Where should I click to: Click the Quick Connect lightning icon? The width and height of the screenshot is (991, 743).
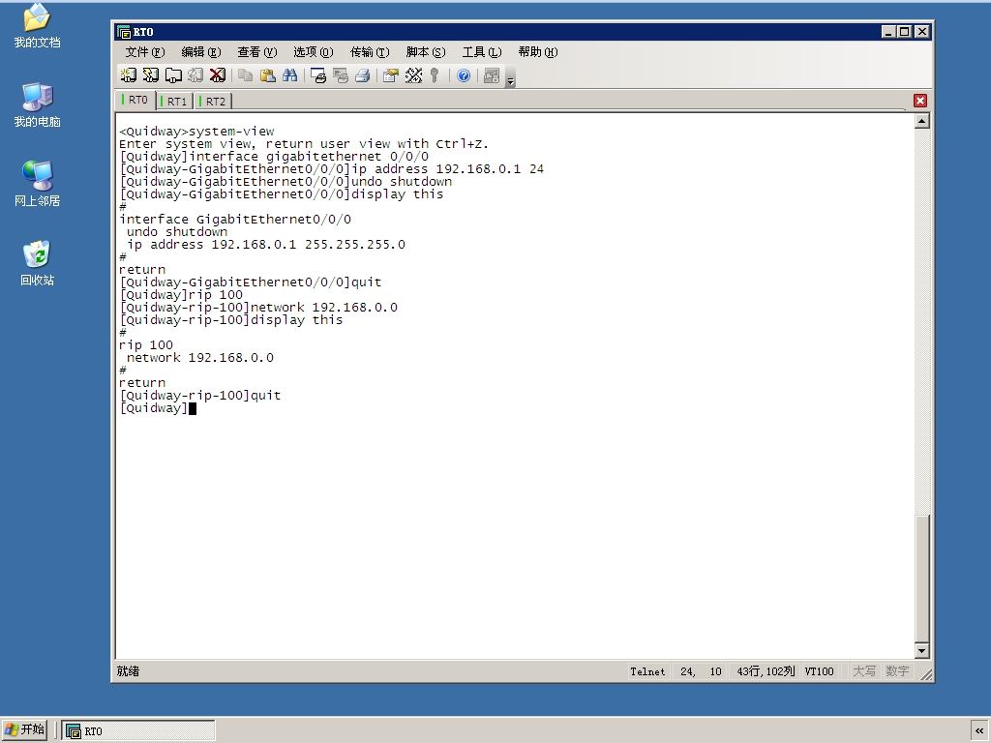[x=150, y=75]
